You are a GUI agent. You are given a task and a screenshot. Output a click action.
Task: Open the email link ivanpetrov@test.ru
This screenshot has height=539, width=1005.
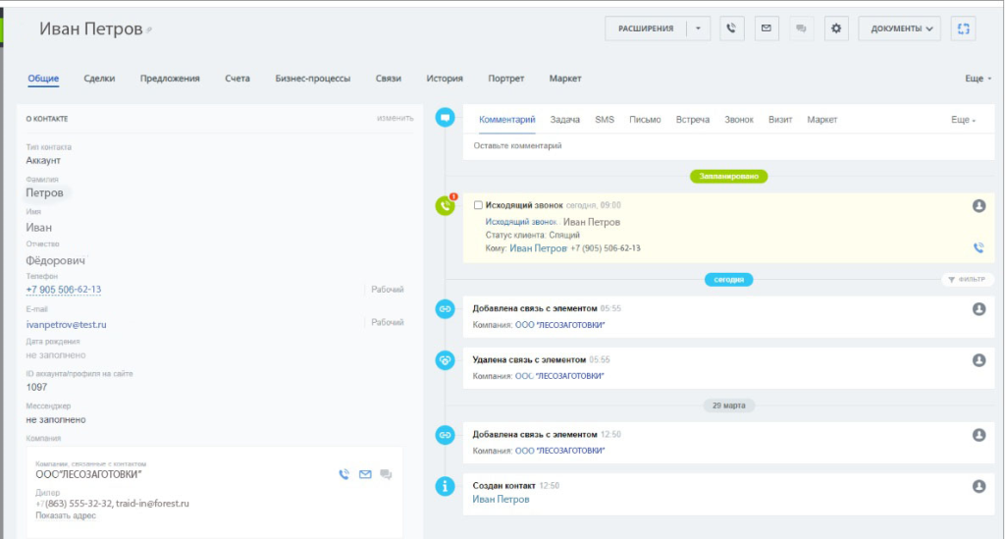coord(66,323)
